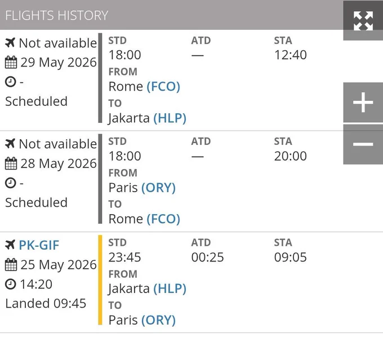Click the airplane icon in the 29 May flight row

[10, 43]
